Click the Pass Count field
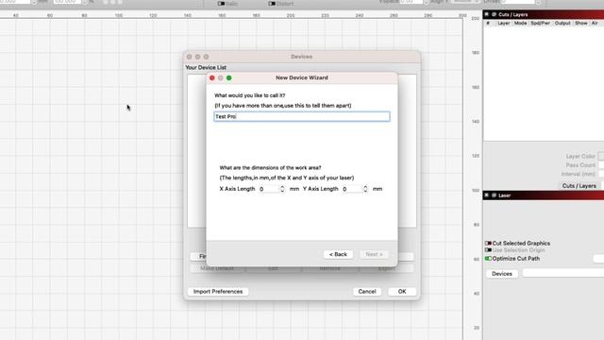 [601, 165]
